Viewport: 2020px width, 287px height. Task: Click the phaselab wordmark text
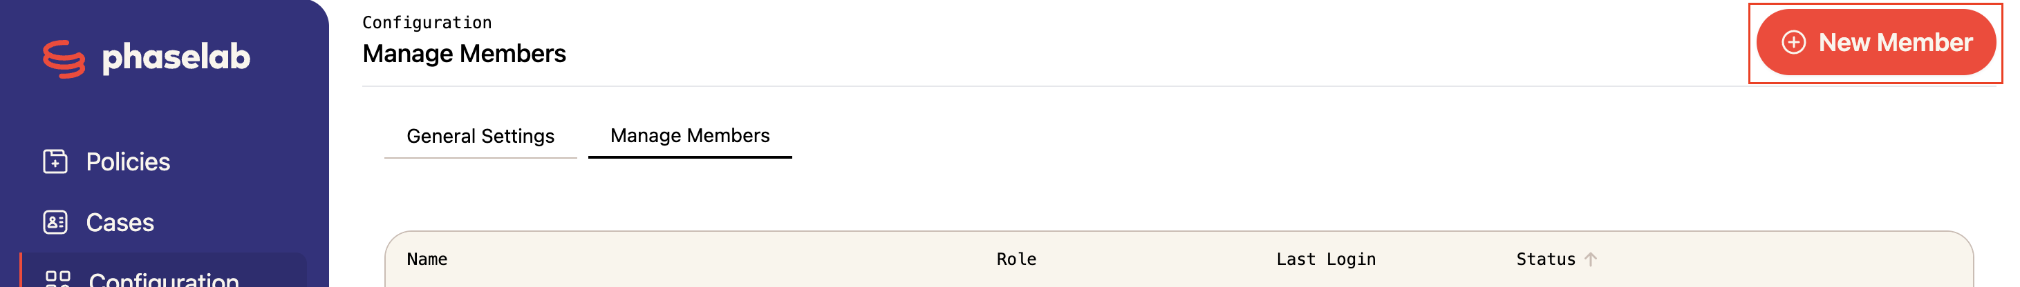pos(176,58)
